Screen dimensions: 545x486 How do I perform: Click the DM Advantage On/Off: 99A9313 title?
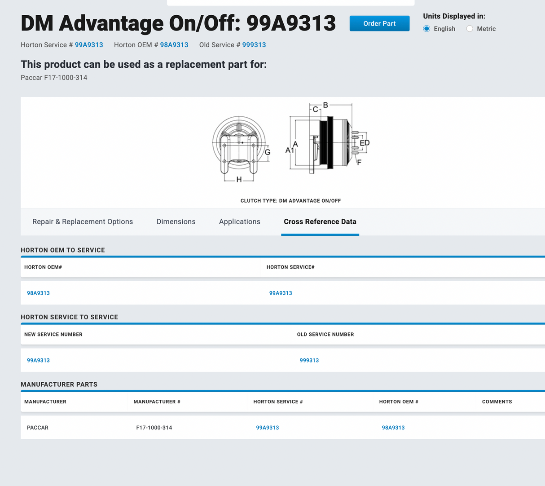click(178, 23)
